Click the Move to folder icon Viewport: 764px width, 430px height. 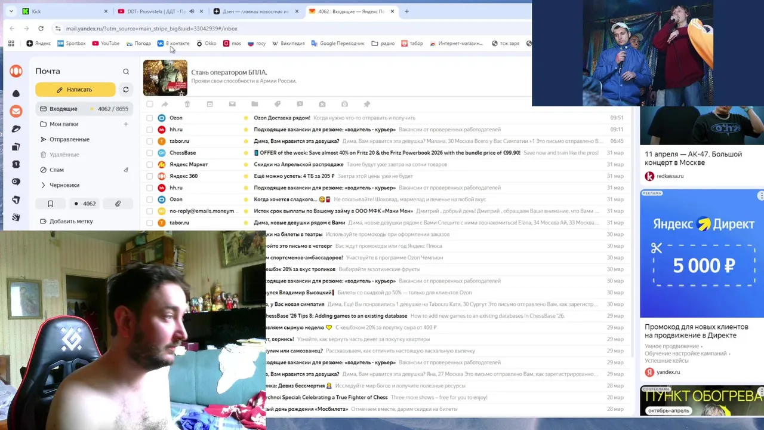[x=255, y=104]
